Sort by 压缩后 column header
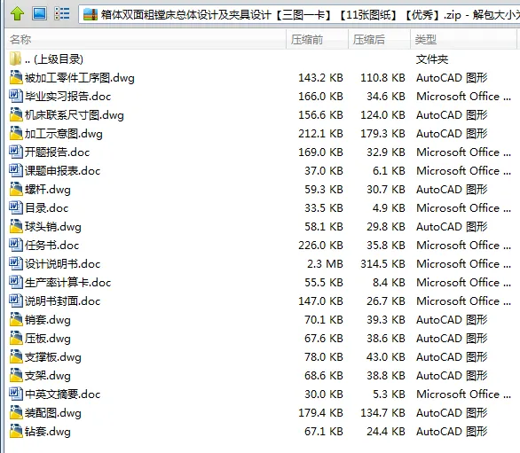The height and width of the screenshot is (453, 520). pyautogui.click(x=379, y=39)
